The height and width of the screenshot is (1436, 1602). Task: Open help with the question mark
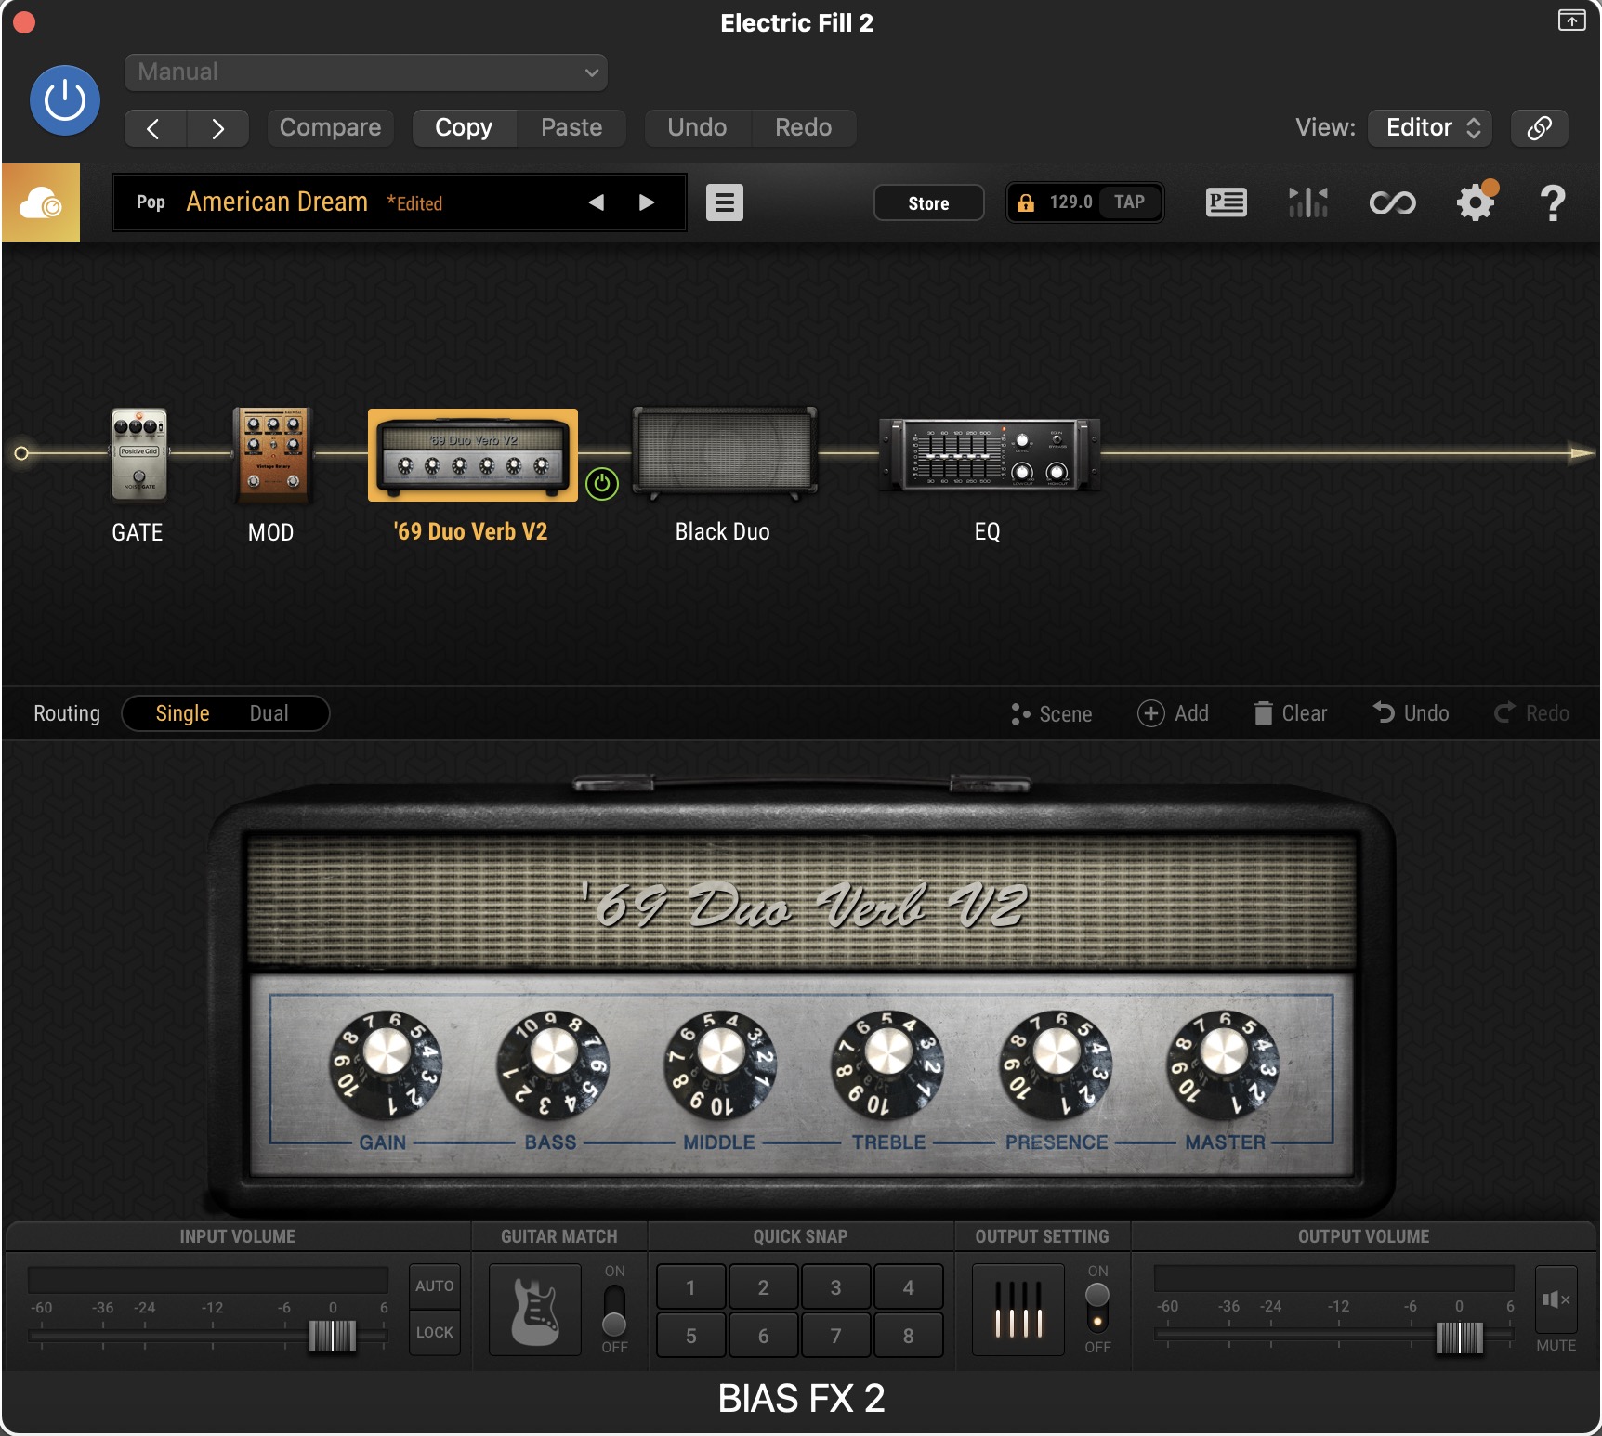[1552, 202]
